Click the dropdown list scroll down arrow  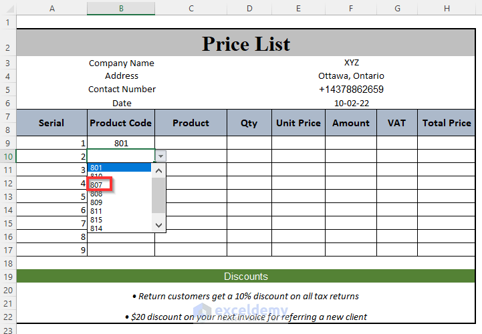pyautogui.click(x=159, y=225)
